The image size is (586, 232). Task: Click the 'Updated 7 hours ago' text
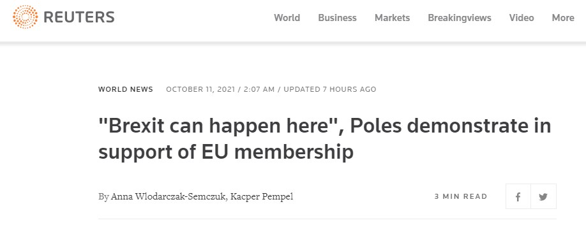tap(329, 89)
